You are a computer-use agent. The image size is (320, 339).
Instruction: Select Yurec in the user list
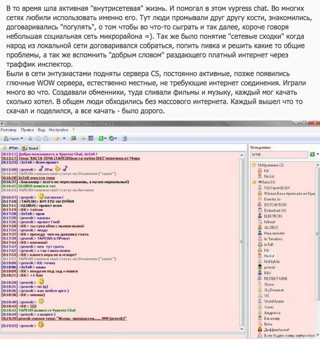(269, 307)
